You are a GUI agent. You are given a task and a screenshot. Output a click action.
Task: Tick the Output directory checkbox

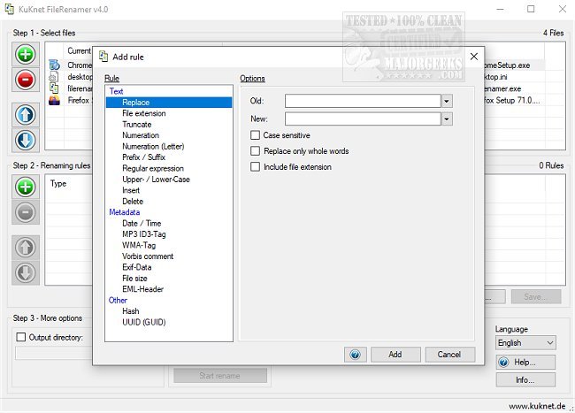point(21,337)
